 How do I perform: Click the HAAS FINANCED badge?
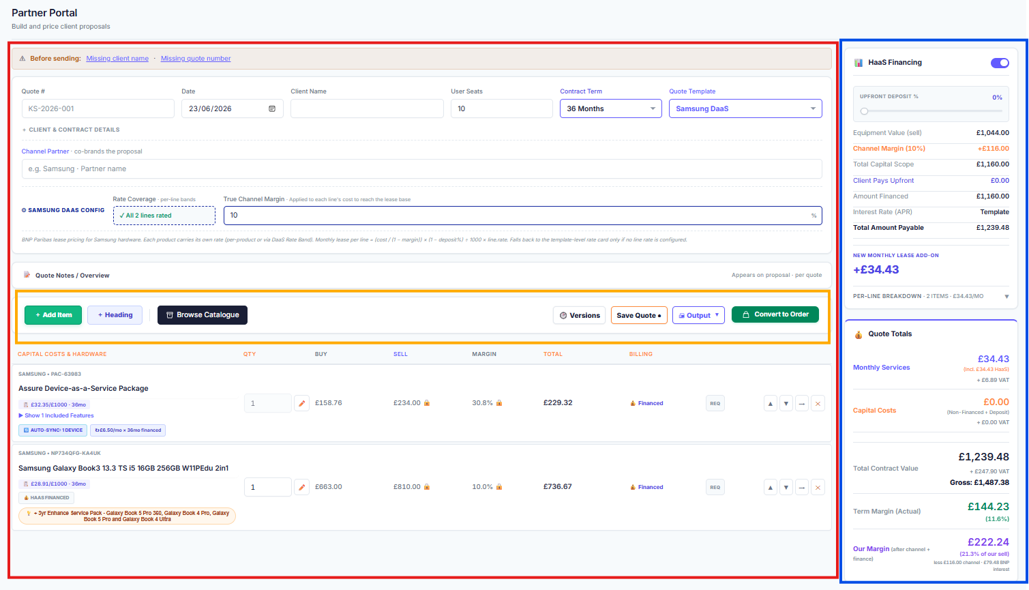pos(46,497)
